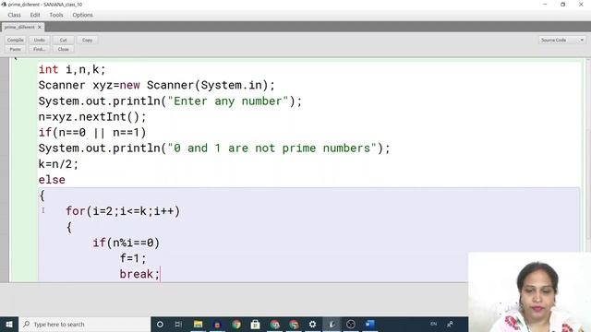Click the '0 and 1 are not prime numbers' string
The height and width of the screenshot is (332, 591).
coord(271,148)
